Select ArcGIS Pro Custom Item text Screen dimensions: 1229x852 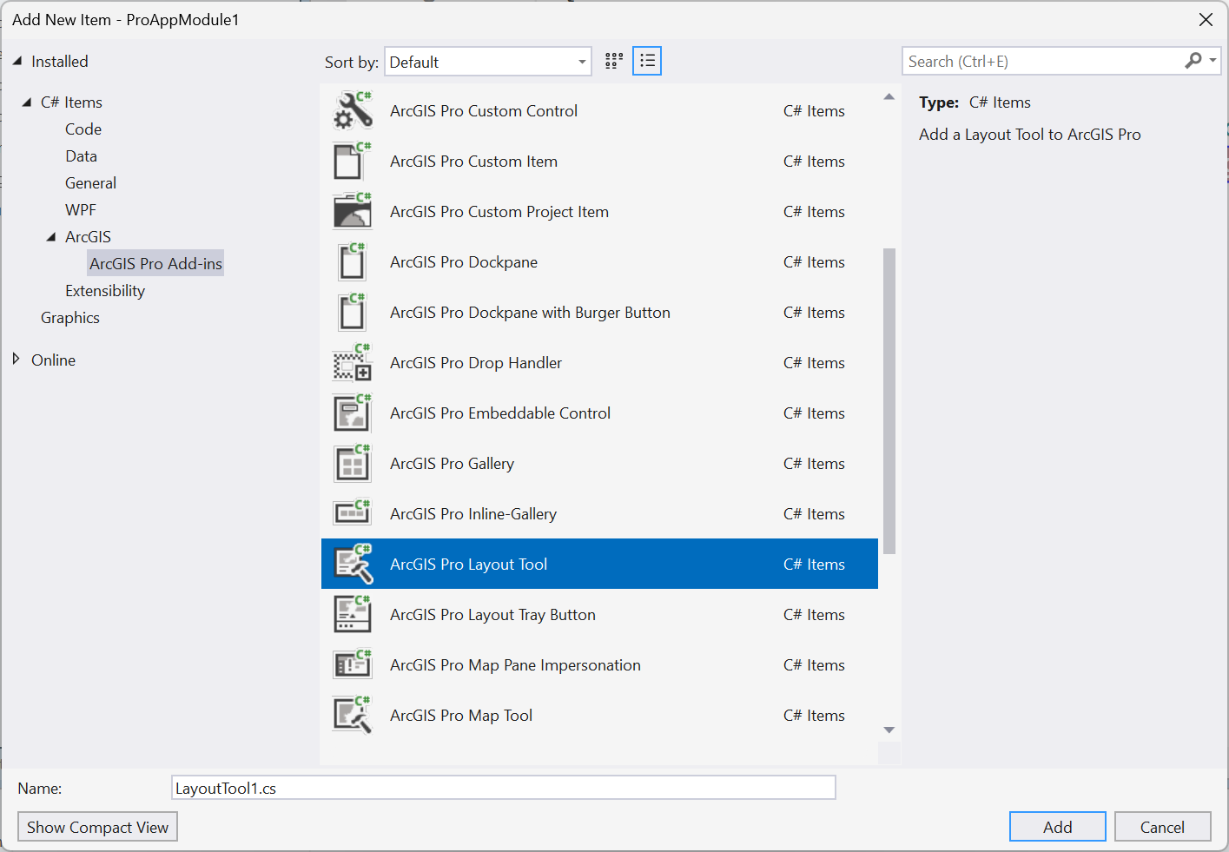click(473, 161)
